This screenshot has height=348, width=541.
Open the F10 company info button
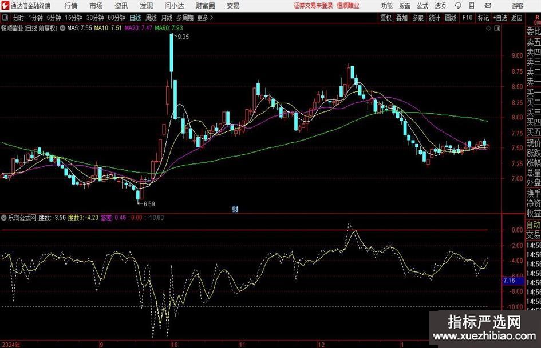pyautogui.click(x=468, y=18)
